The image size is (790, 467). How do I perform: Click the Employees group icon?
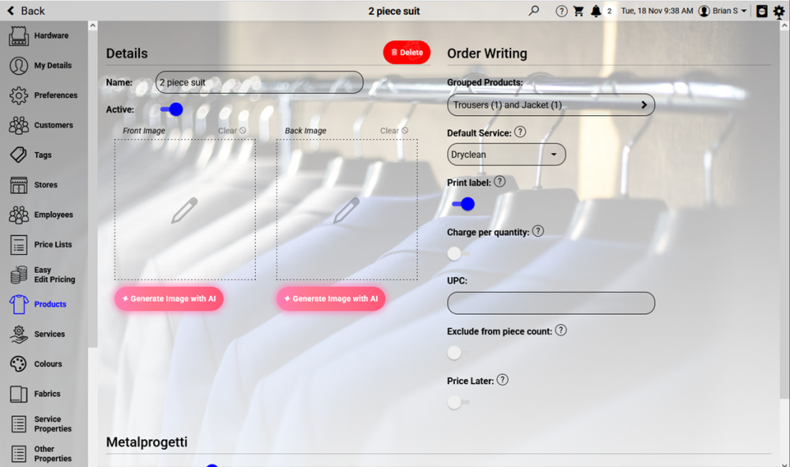[19, 215]
